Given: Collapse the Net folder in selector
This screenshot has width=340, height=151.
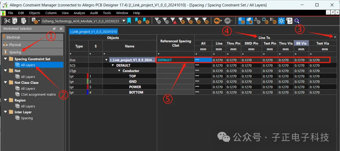Looking at the screenshot, I should 5,71.
